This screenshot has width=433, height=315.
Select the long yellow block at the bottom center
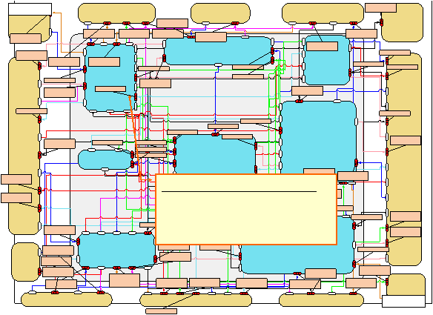196,300
